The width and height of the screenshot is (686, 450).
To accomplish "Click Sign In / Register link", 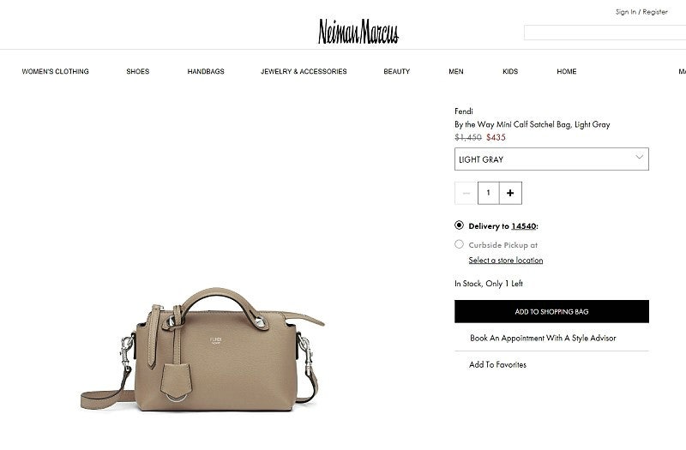I will (641, 12).
